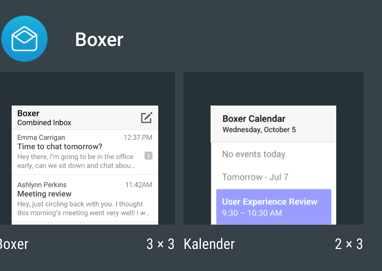Click the compose pencil icon in inbox widget
The height and width of the screenshot is (271, 382).
[x=146, y=118]
